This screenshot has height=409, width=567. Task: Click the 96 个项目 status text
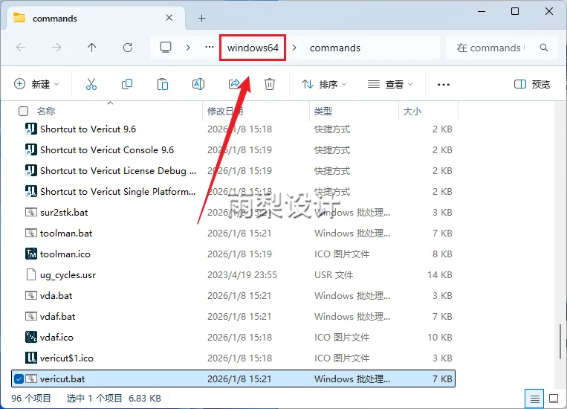pyautogui.click(x=31, y=399)
